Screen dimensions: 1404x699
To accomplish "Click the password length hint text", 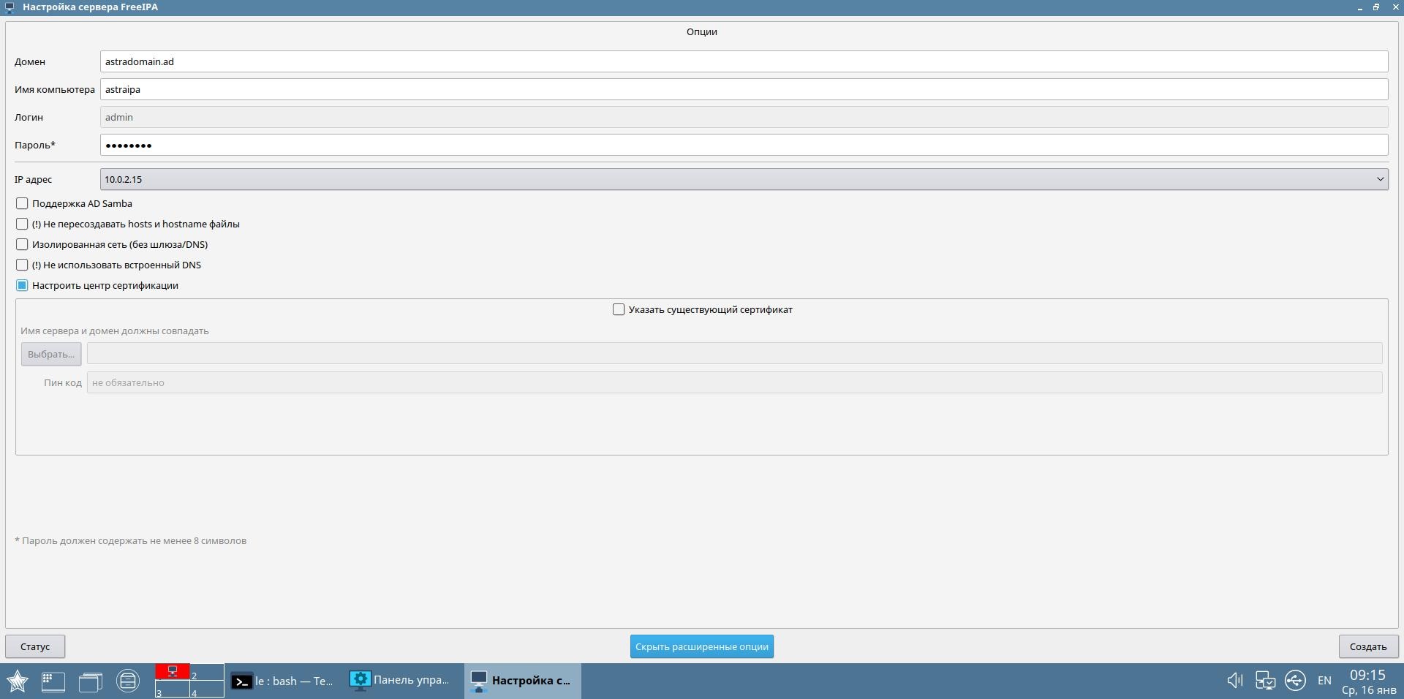I will tap(130, 541).
